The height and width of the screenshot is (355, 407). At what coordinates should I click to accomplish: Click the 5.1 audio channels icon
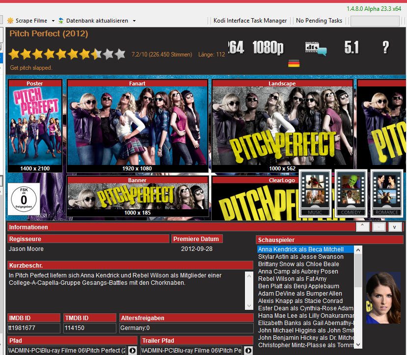point(352,48)
